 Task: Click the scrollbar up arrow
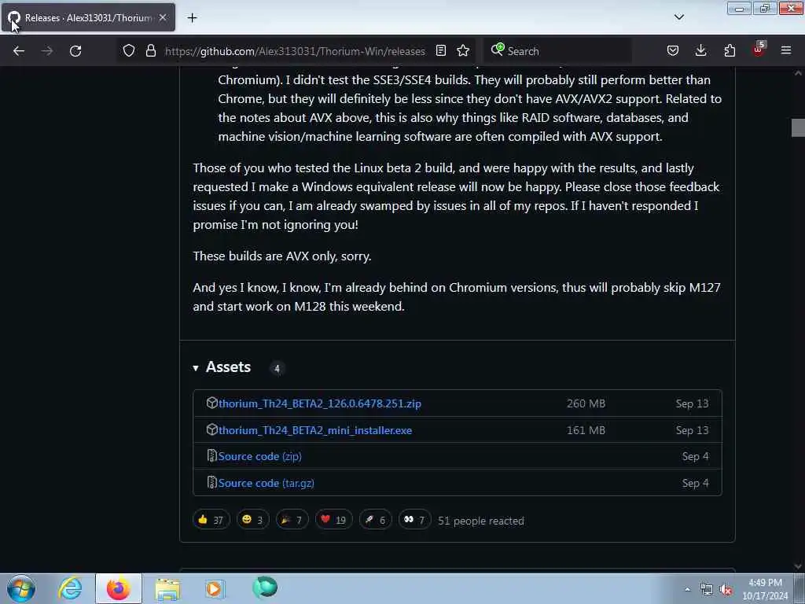point(798,73)
